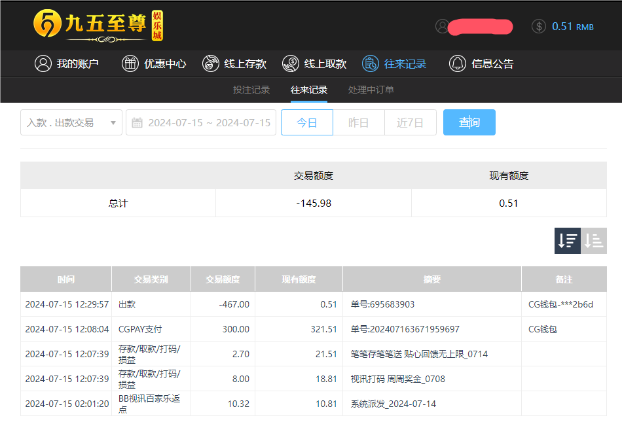Click the red masked username bar
The image size is (622, 422).
point(479,26)
